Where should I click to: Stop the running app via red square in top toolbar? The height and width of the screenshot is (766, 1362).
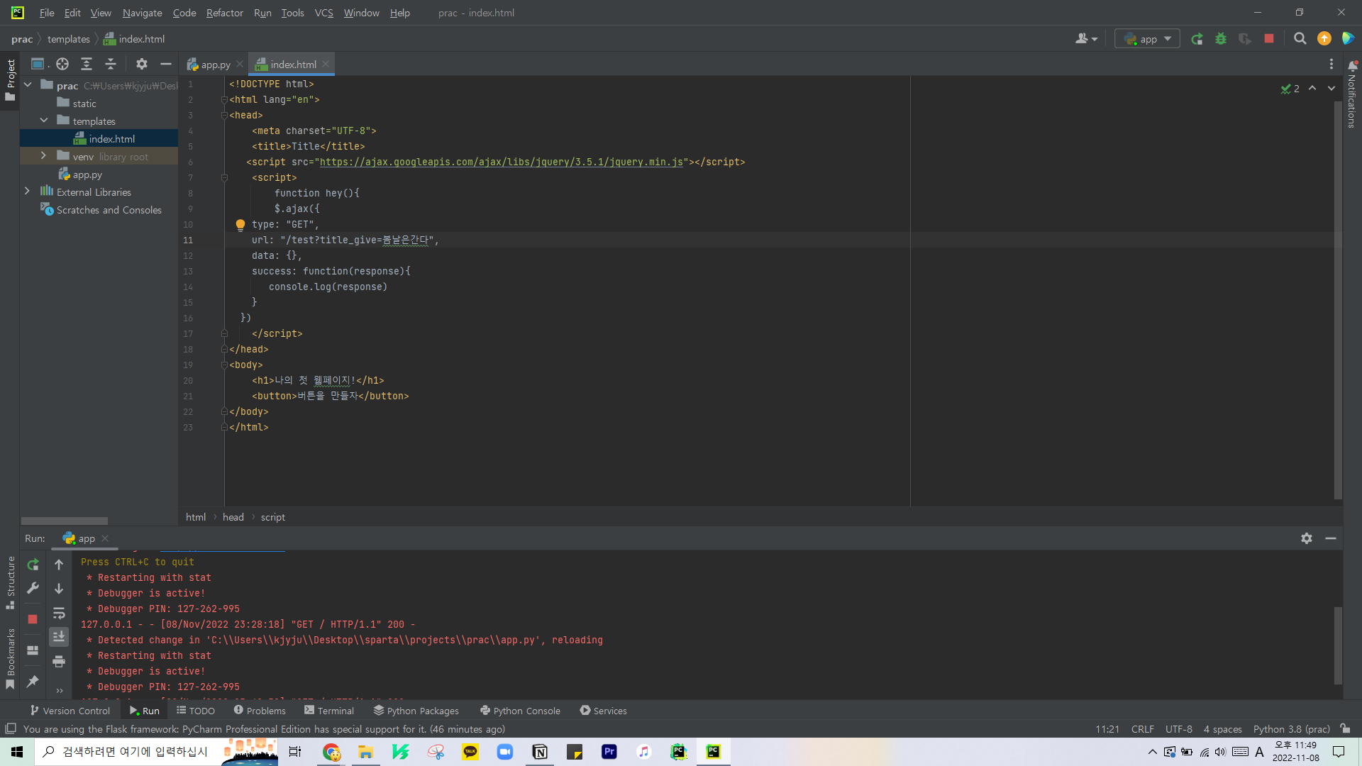click(x=1269, y=39)
